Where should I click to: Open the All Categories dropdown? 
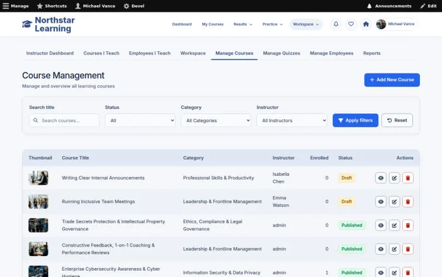coord(216,120)
